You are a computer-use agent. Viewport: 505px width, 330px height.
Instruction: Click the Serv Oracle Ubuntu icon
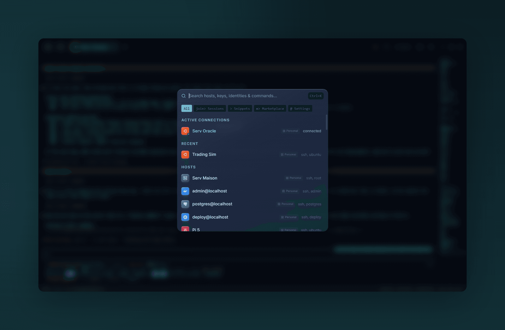pos(185,131)
